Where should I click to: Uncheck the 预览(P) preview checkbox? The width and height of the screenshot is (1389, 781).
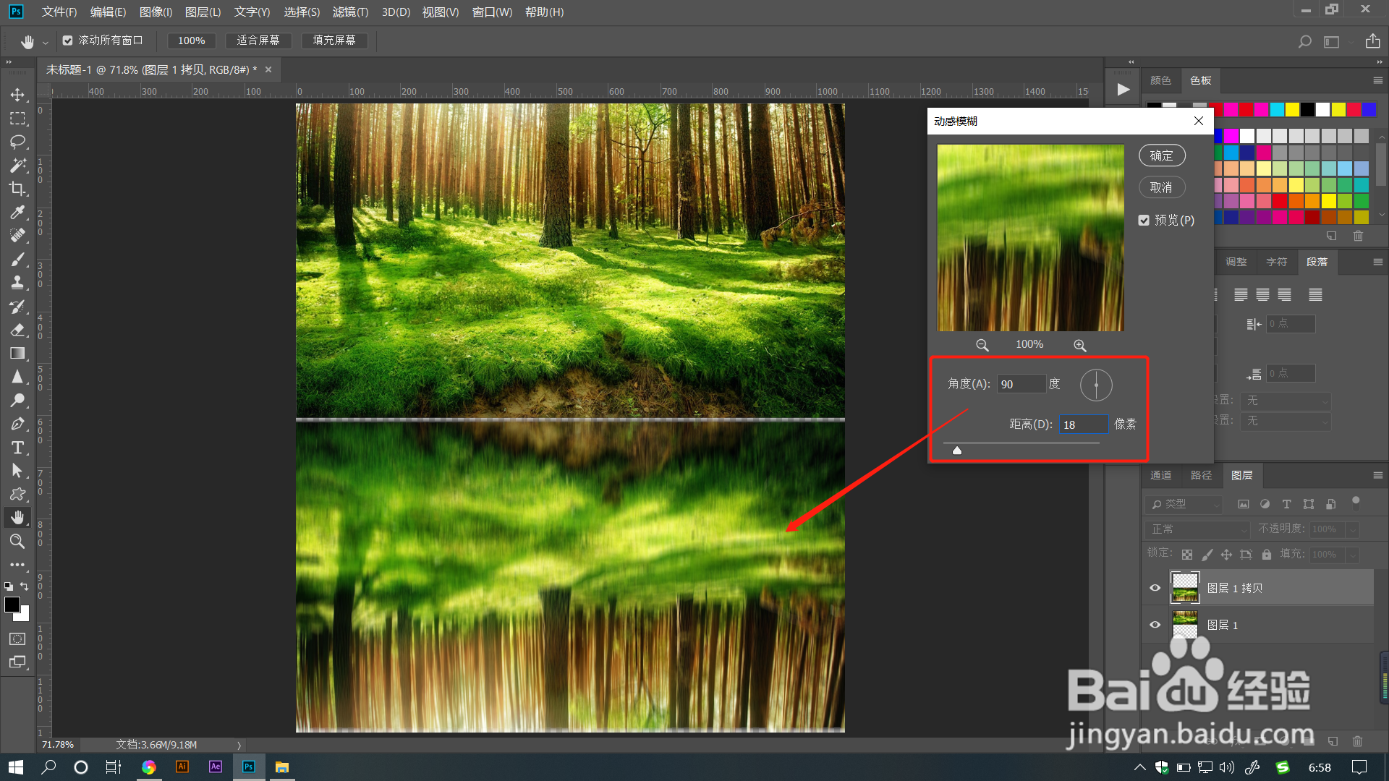pyautogui.click(x=1144, y=221)
